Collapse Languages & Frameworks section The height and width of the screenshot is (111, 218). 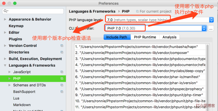tap(5, 65)
